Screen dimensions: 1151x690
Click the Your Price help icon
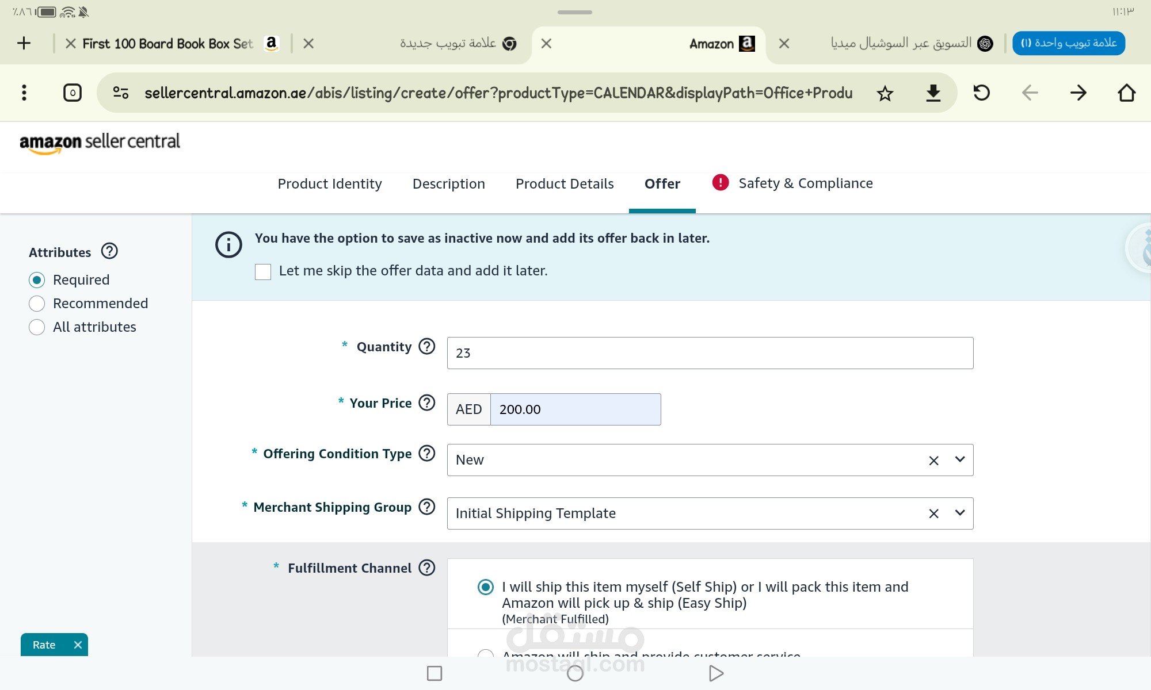pos(426,402)
